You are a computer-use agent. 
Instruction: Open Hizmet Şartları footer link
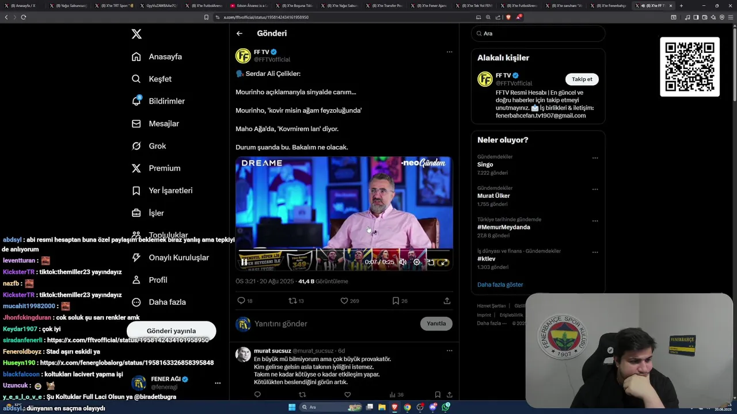491,306
